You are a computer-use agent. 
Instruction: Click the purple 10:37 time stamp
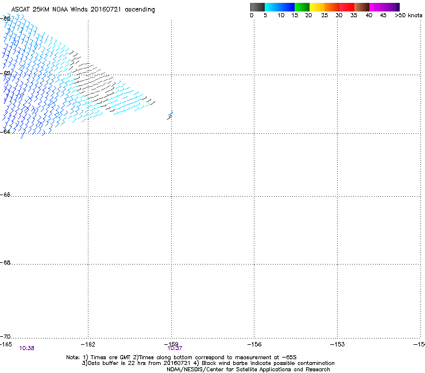pyautogui.click(x=175, y=348)
